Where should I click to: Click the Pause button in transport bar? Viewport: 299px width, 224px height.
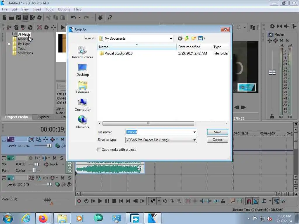pos(107,201)
